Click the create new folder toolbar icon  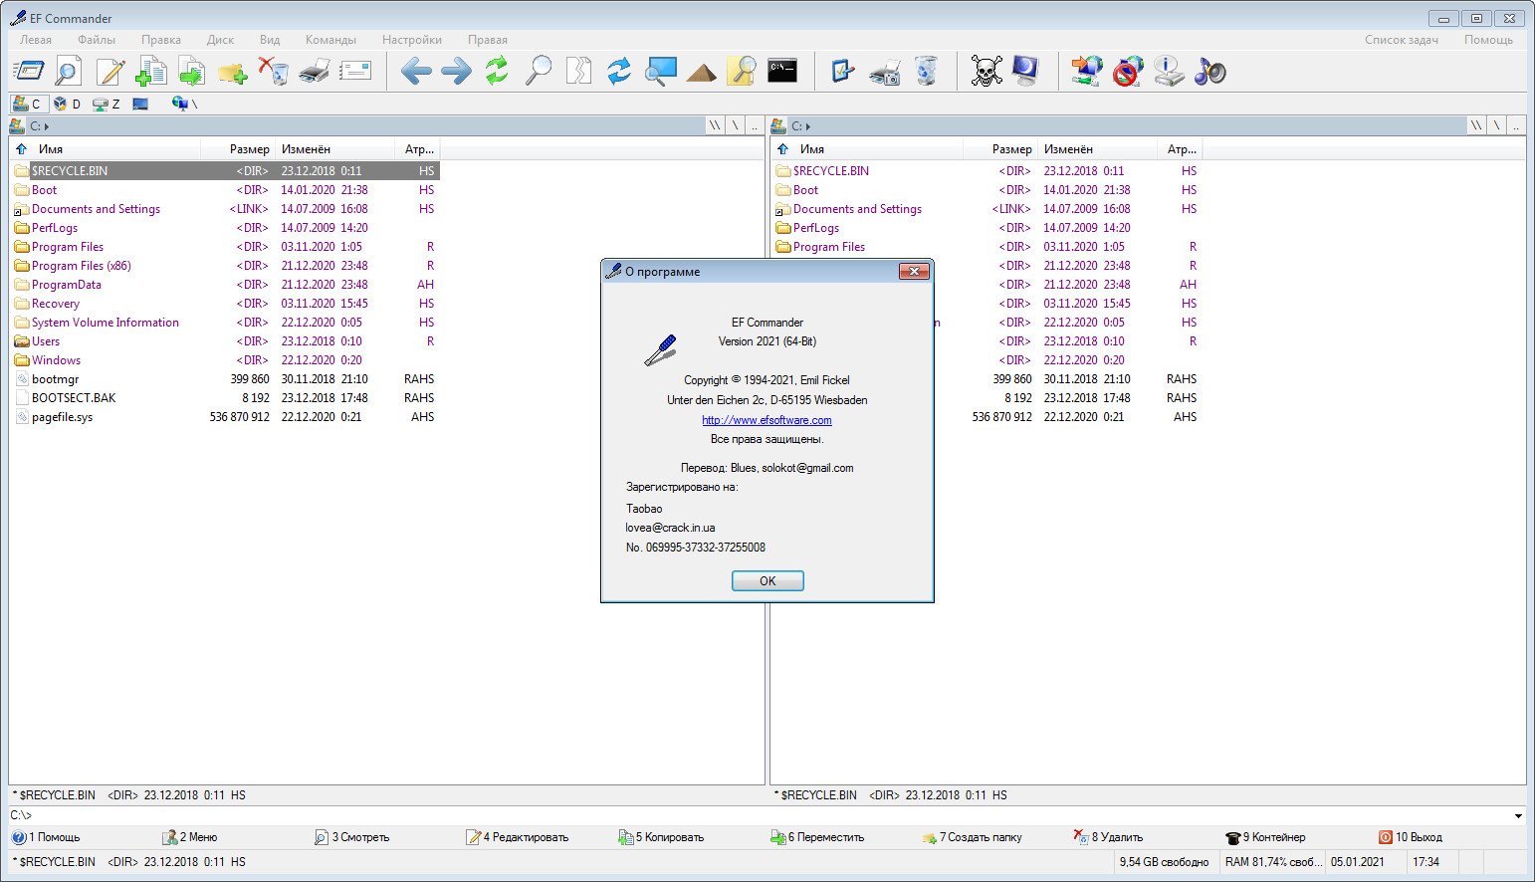pos(232,72)
